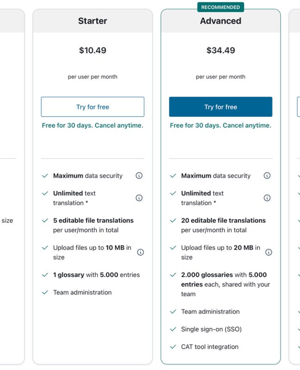Show info for Advanced 20 MB upload limit
Screen dimensions: 300x370
(269, 252)
